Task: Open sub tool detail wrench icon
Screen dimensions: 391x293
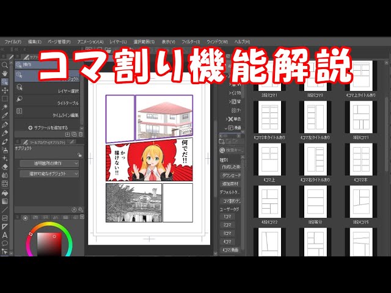Action: tap(81, 210)
